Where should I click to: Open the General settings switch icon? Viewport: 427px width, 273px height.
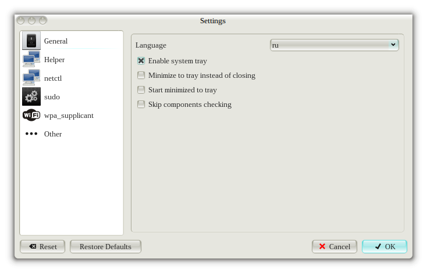click(31, 41)
